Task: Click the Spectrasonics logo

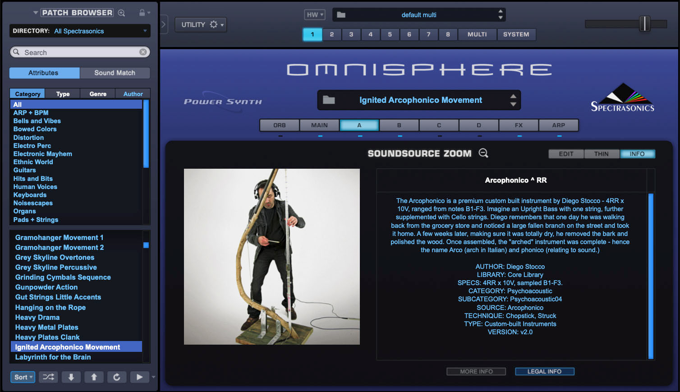Action: [622, 97]
